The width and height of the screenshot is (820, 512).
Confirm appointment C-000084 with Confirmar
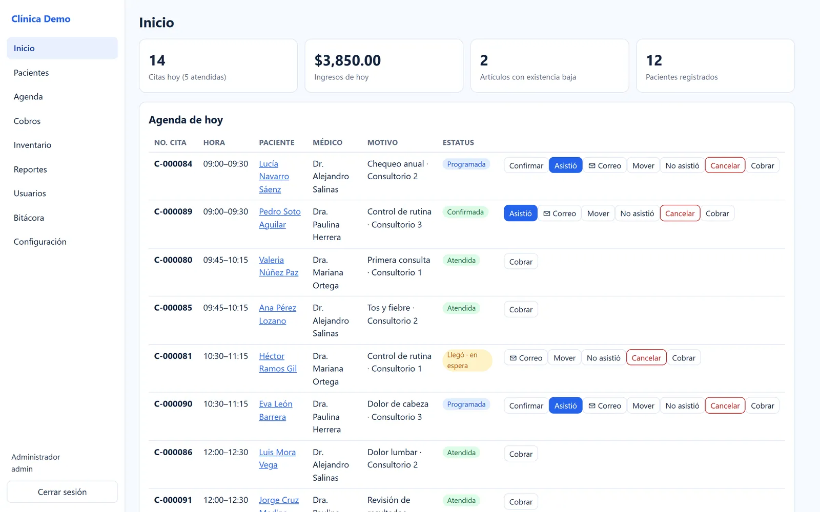pyautogui.click(x=526, y=165)
